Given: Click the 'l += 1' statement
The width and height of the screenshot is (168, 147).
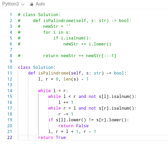Looking at the screenshot, I should (66, 103).
